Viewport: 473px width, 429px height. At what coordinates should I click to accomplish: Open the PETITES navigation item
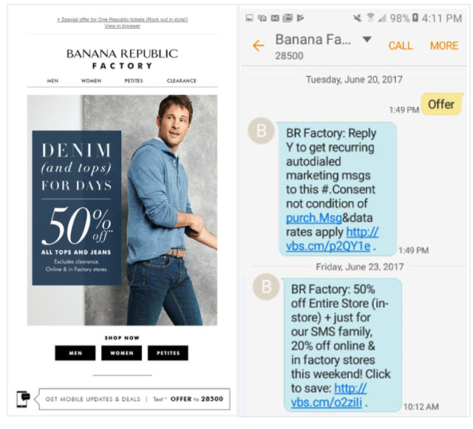point(134,80)
